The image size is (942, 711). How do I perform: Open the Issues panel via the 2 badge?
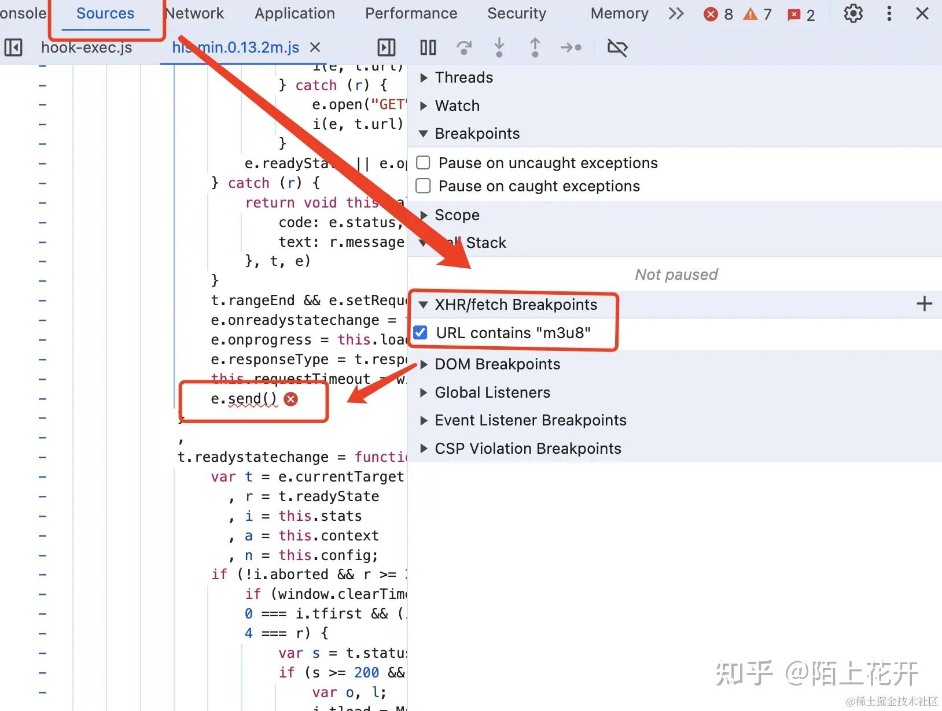[x=801, y=14]
